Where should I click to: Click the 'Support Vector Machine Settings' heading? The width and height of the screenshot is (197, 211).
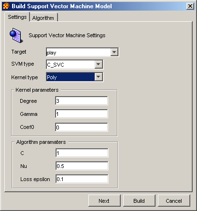click(x=67, y=35)
